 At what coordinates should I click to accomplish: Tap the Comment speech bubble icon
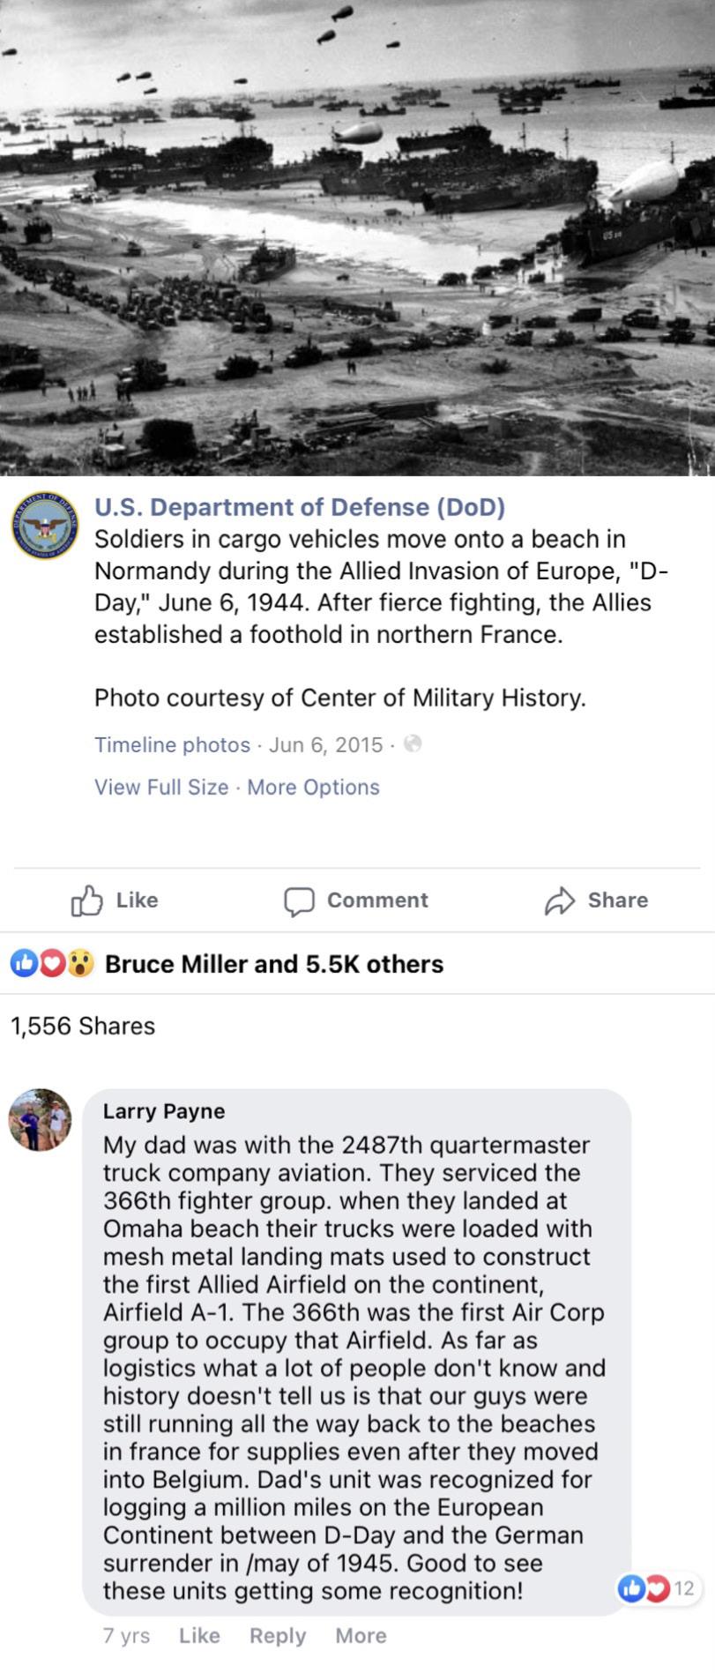(299, 900)
